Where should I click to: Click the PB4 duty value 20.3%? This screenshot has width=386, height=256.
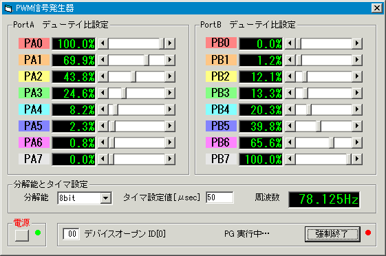pyautogui.click(x=261, y=110)
